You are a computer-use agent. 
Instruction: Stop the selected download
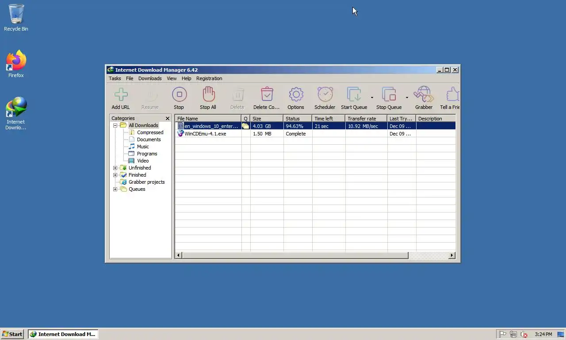(x=179, y=98)
